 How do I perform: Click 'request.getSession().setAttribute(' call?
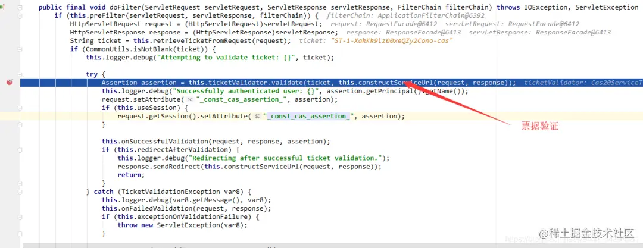[x=184, y=116]
